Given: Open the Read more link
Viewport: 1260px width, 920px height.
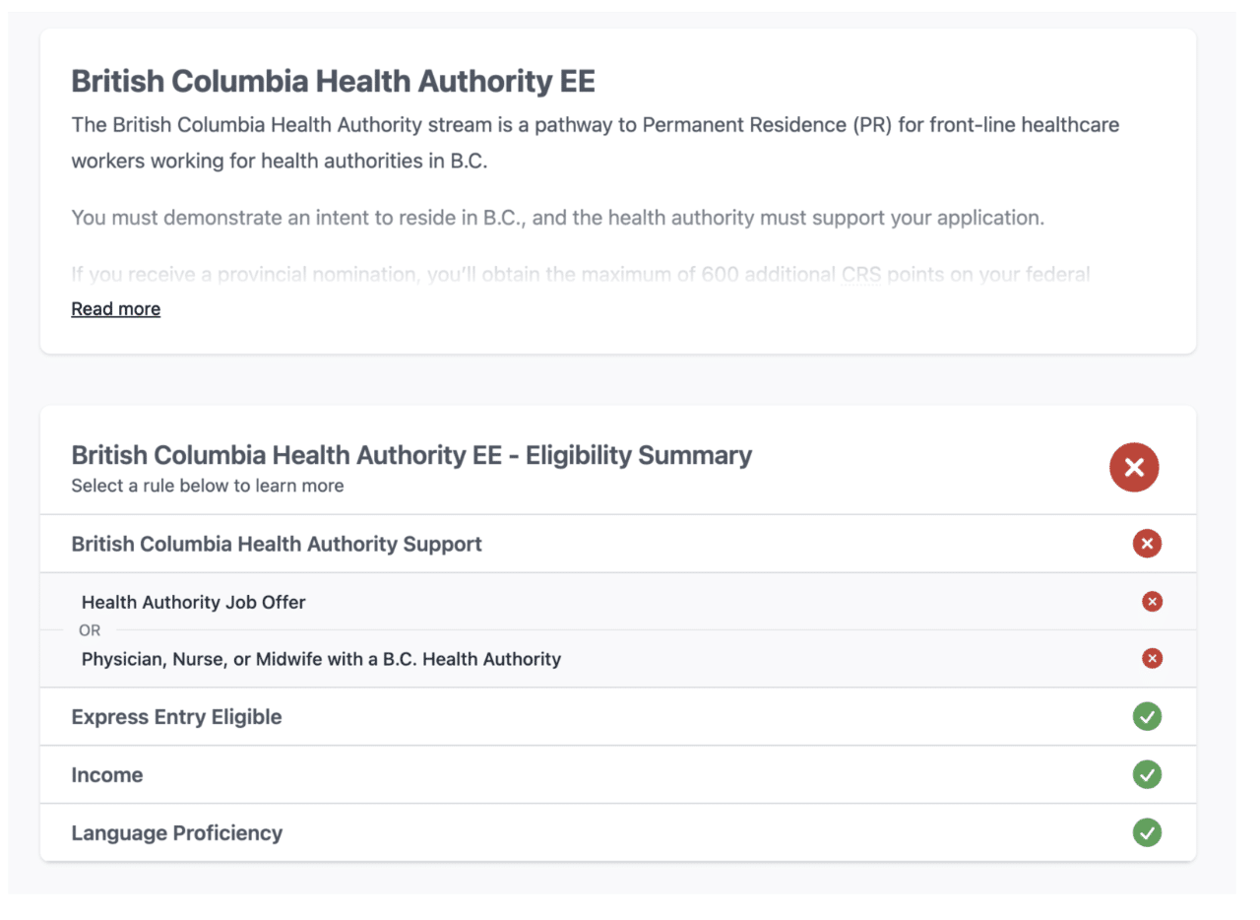Looking at the screenshot, I should pyautogui.click(x=115, y=308).
